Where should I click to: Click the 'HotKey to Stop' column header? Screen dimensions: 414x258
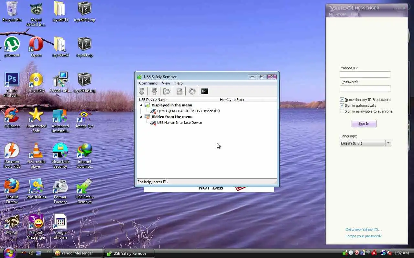pyautogui.click(x=232, y=100)
